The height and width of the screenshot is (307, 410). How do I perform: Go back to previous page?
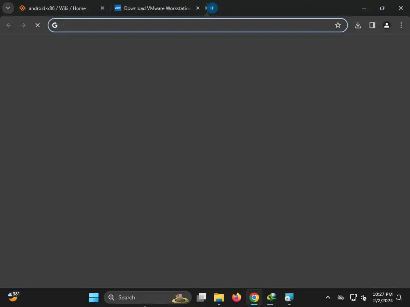9,25
